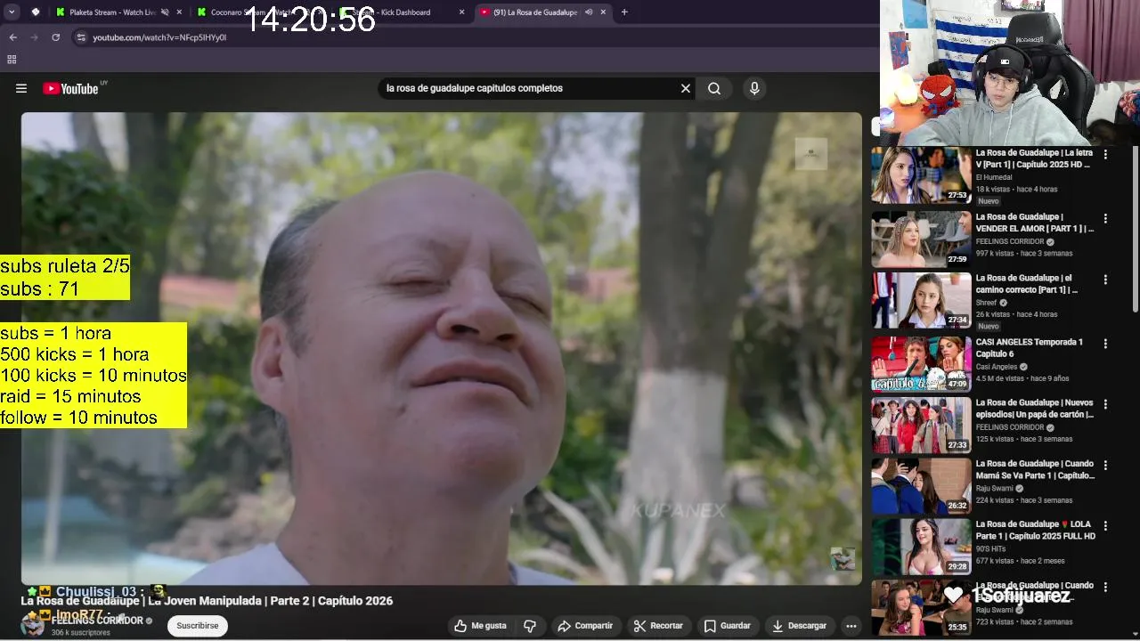Open the first pinned browser tab
The image size is (1140, 641).
click(x=36, y=12)
